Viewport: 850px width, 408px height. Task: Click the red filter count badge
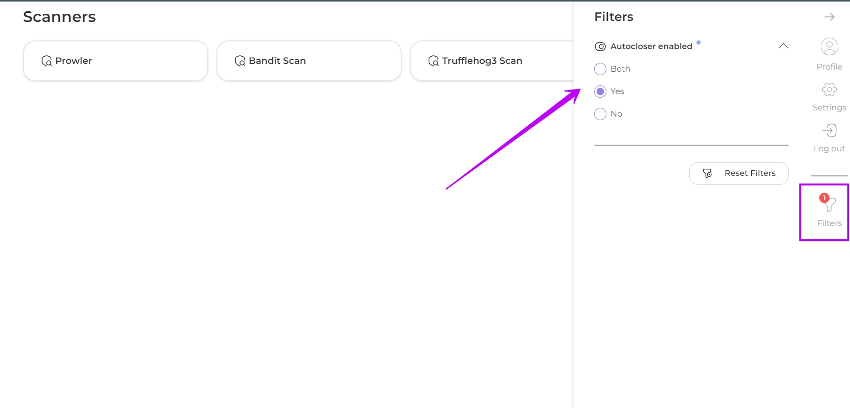824,198
